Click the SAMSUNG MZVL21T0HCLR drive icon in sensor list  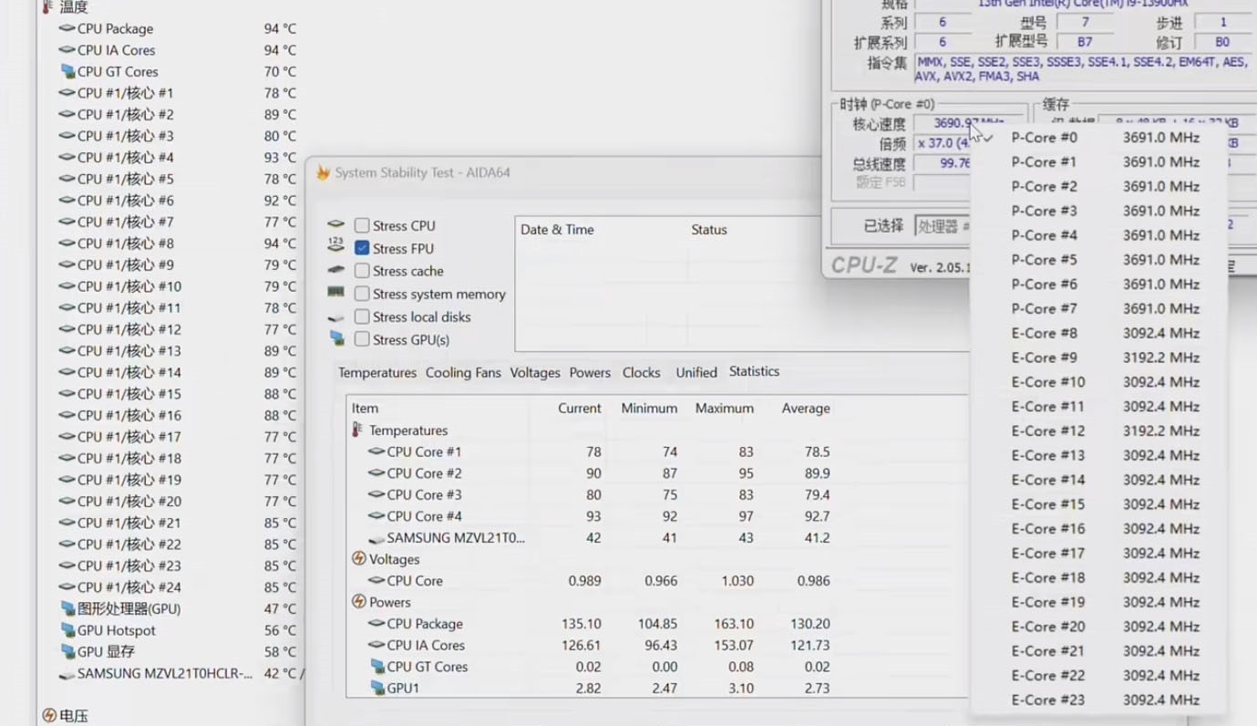coord(67,674)
